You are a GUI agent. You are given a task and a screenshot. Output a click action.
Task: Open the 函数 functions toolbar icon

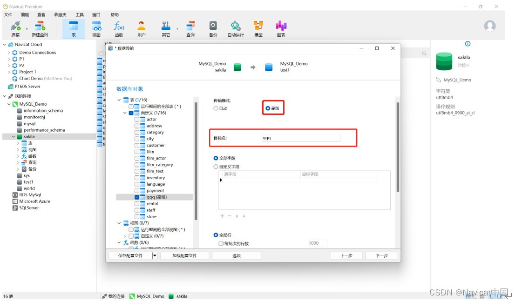119,29
